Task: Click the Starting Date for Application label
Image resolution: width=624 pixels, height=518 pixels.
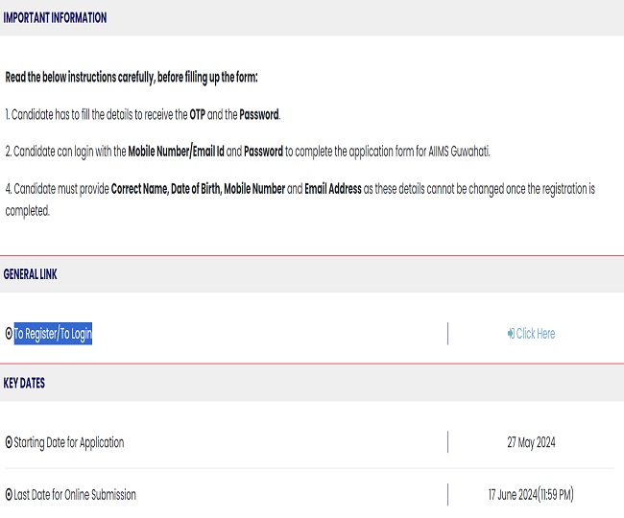Action: [x=69, y=443]
